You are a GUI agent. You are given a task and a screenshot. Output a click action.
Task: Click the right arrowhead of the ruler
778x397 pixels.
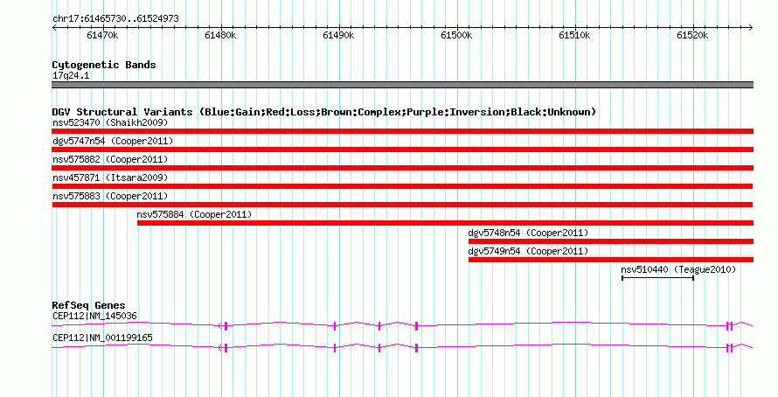[751, 28]
